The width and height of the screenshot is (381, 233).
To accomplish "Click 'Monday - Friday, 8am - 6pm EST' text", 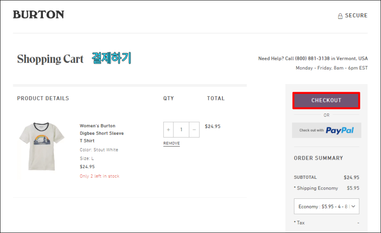I will (332, 68).
